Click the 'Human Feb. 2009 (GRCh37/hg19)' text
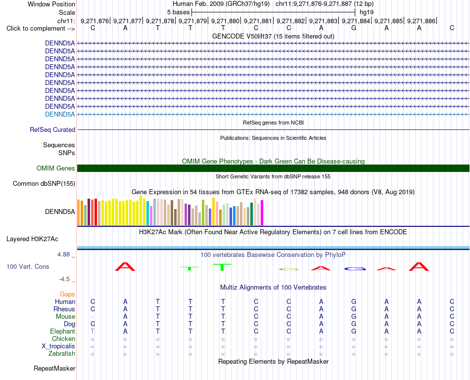The height and width of the screenshot is (380, 470). [221, 4]
